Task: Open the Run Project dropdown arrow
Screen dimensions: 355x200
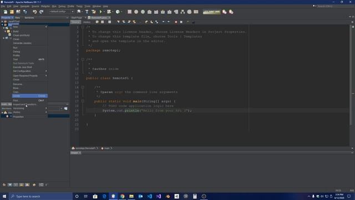Action: coord(104,12)
